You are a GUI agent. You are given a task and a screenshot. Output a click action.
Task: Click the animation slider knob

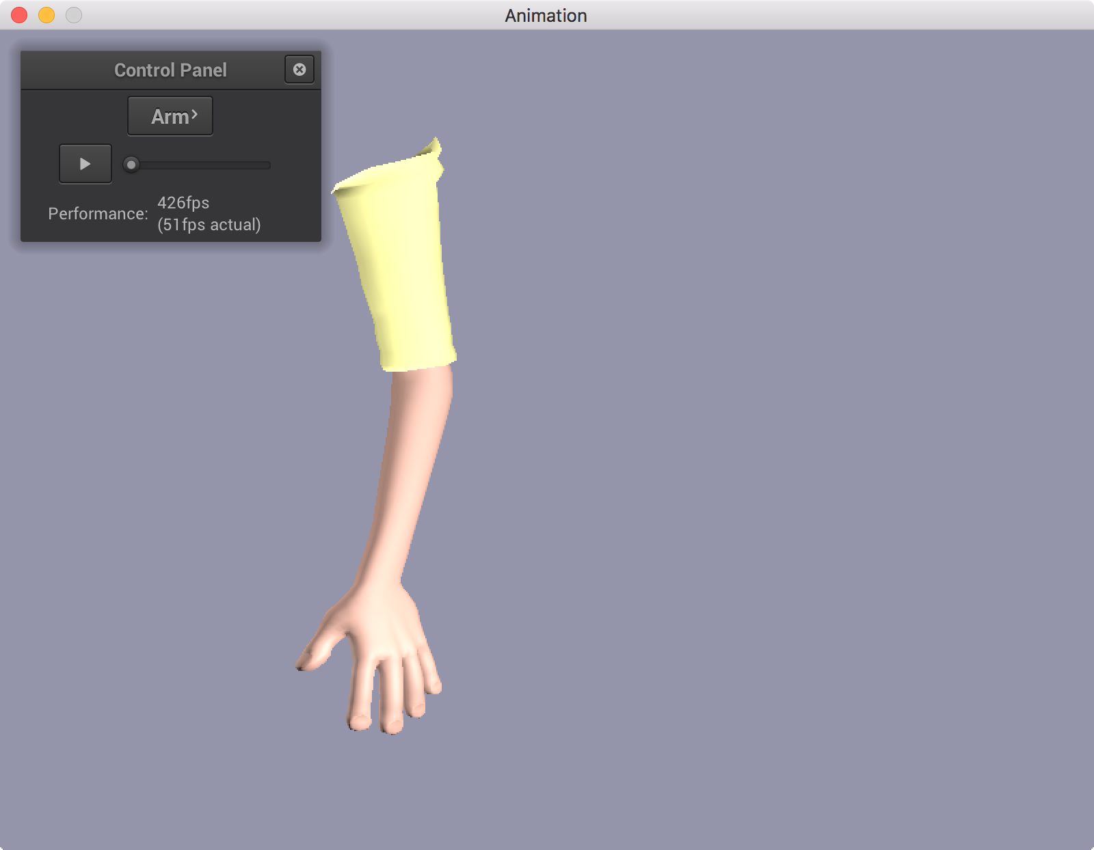[x=131, y=165]
